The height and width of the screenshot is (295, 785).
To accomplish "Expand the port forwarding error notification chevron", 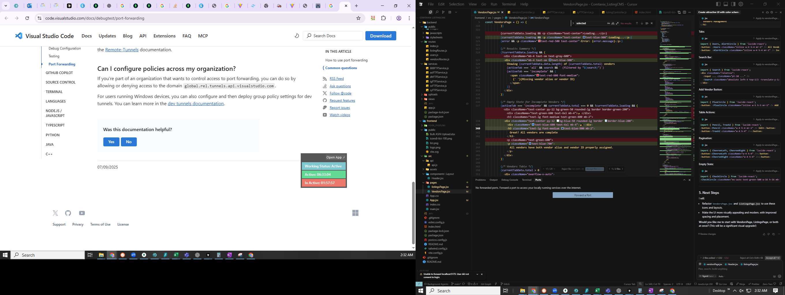I will 477,274.
